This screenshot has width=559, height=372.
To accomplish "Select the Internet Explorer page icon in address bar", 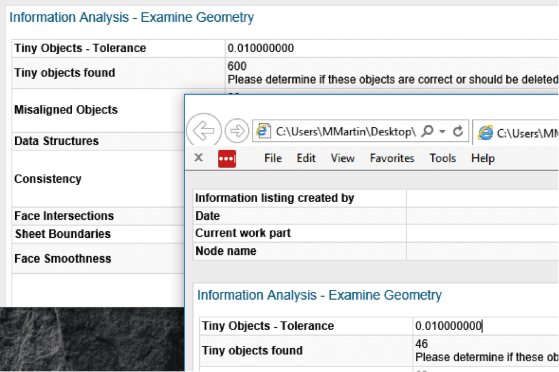I will pos(263,131).
